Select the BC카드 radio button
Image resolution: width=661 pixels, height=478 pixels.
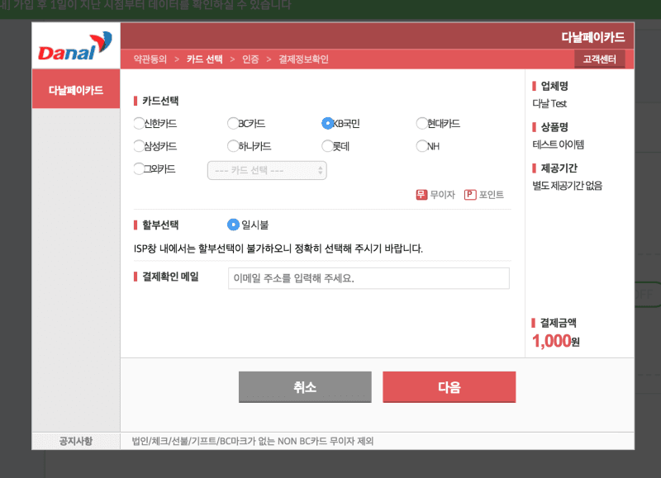(233, 123)
